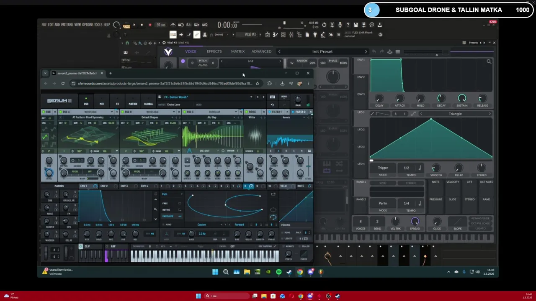Open the LFO 1/2 tempo dropdown
Viewport: 536px width, 301px height.
click(406, 168)
